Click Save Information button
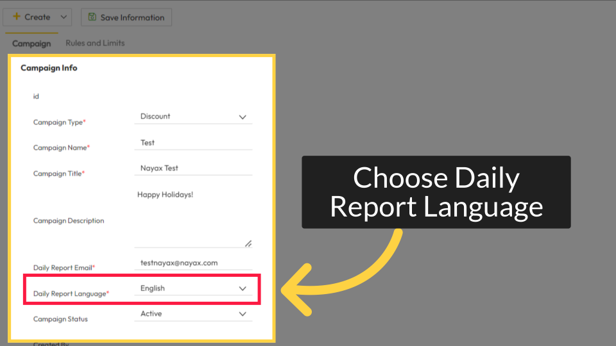 tap(126, 17)
